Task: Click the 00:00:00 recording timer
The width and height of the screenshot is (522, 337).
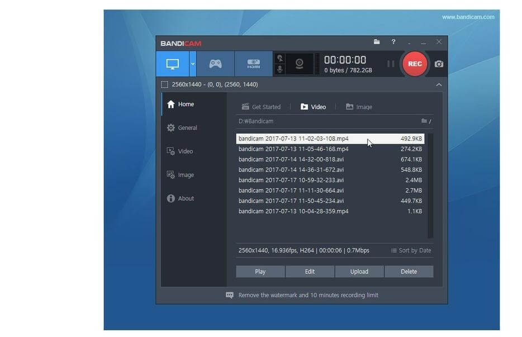Action: pos(345,60)
